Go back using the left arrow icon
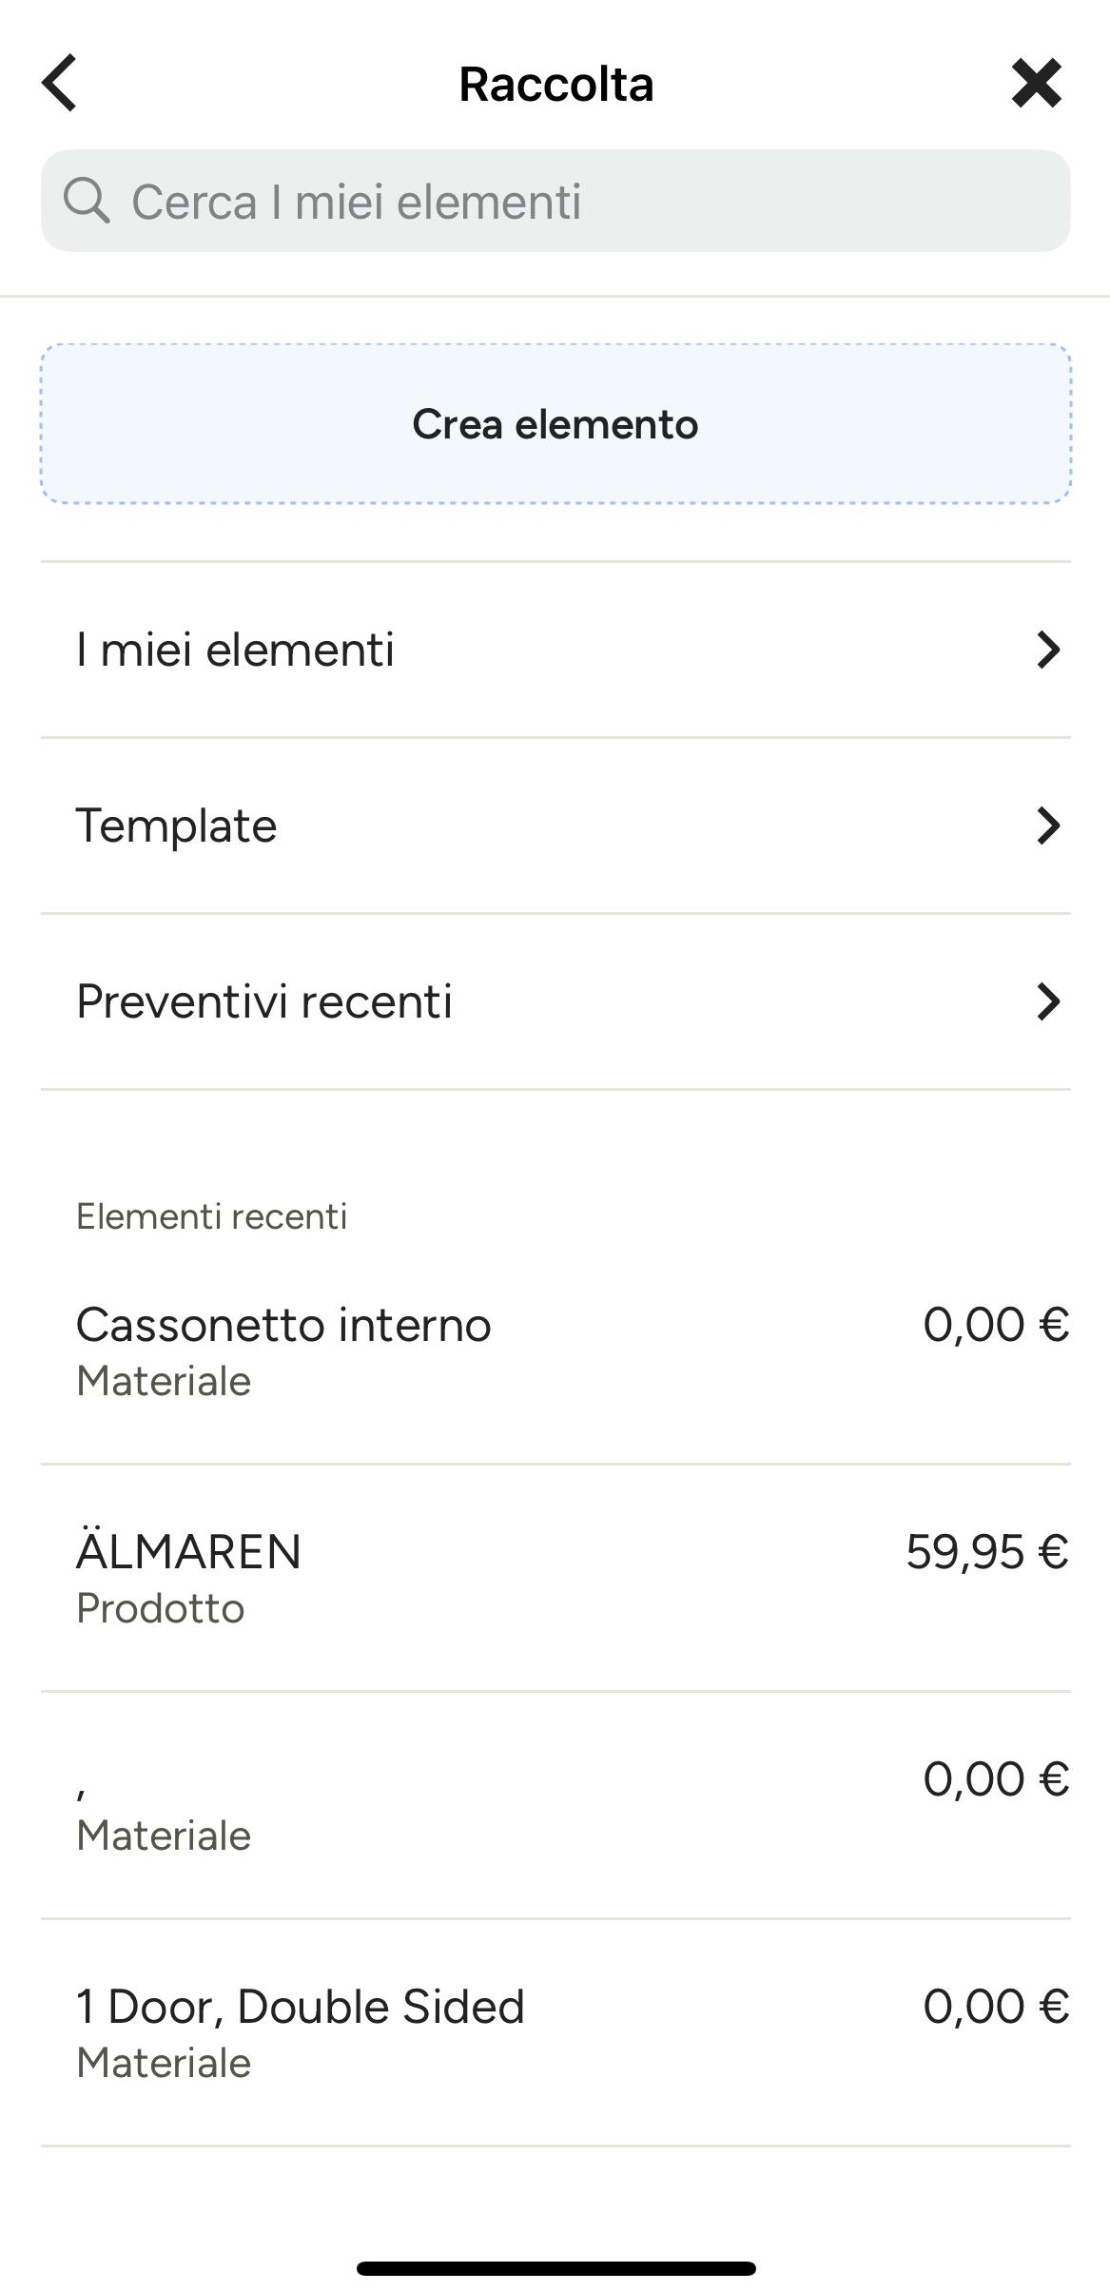This screenshot has height=2292, width=1110. click(x=59, y=83)
